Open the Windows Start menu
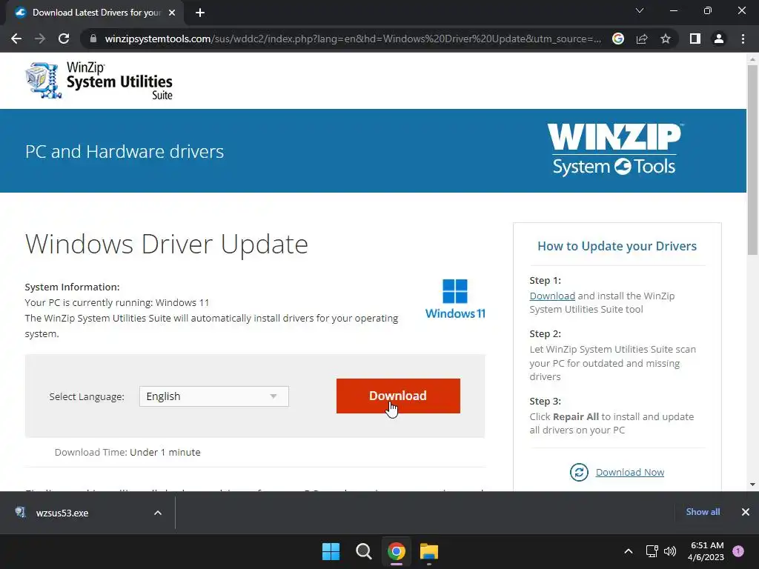Viewport: 759px width, 569px height. [331, 551]
